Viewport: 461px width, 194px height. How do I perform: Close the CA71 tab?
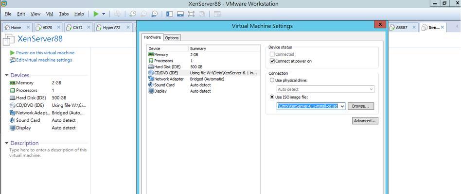(89, 27)
